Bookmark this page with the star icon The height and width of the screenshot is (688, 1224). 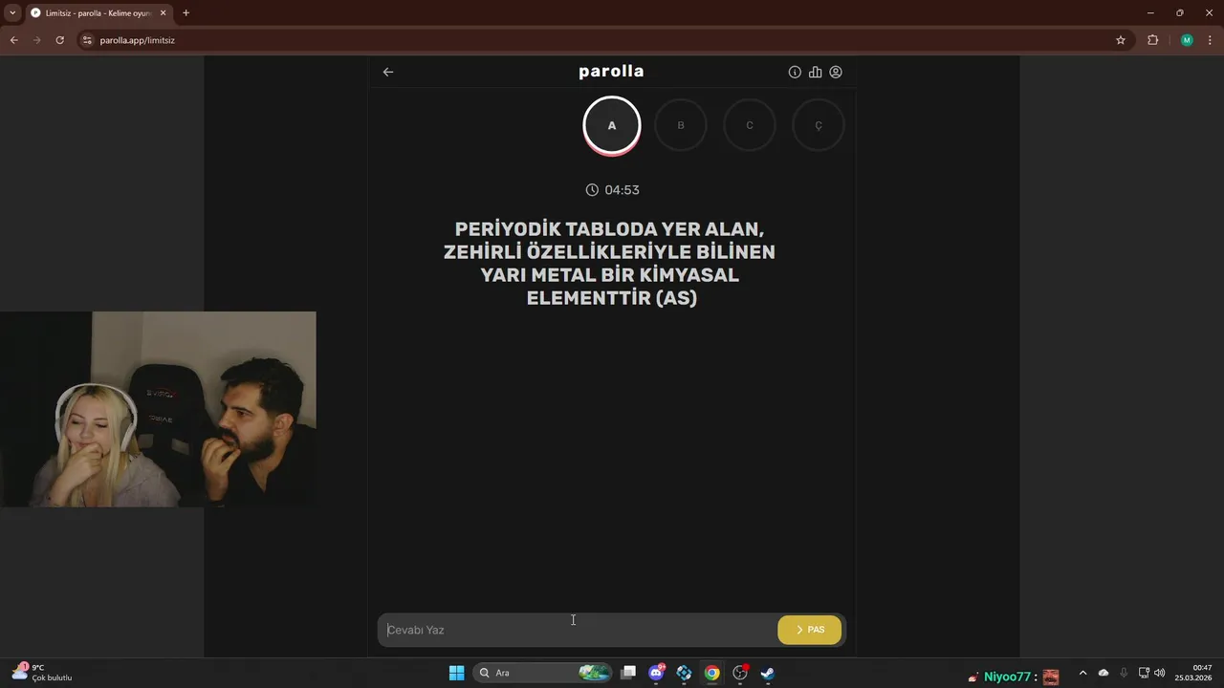coord(1121,40)
